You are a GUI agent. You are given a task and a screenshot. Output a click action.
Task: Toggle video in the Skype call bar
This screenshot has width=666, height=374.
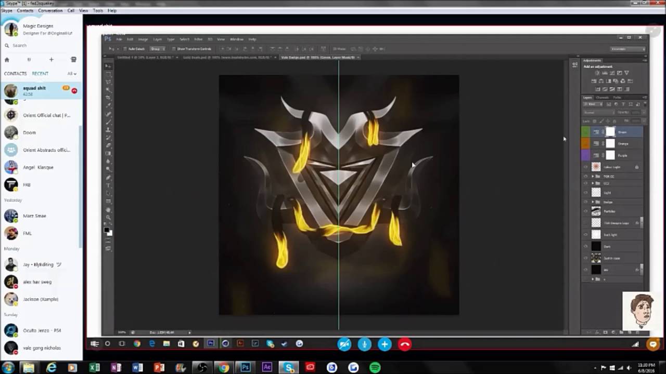coord(344,344)
